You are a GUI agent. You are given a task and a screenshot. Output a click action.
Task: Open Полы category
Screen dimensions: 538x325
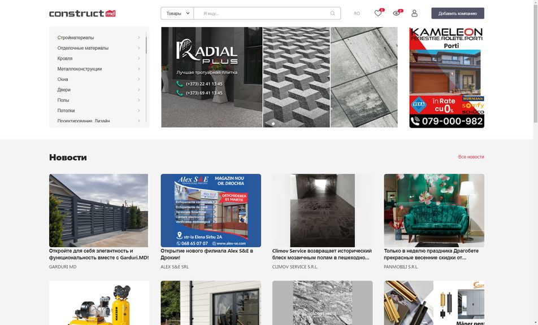(63, 100)
